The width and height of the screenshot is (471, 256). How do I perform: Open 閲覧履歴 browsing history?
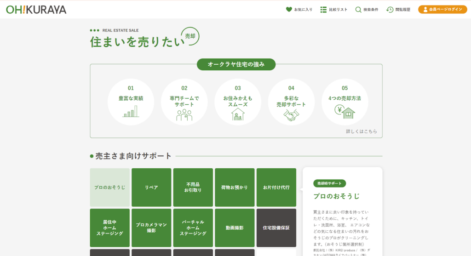click(x=398, y=10)
